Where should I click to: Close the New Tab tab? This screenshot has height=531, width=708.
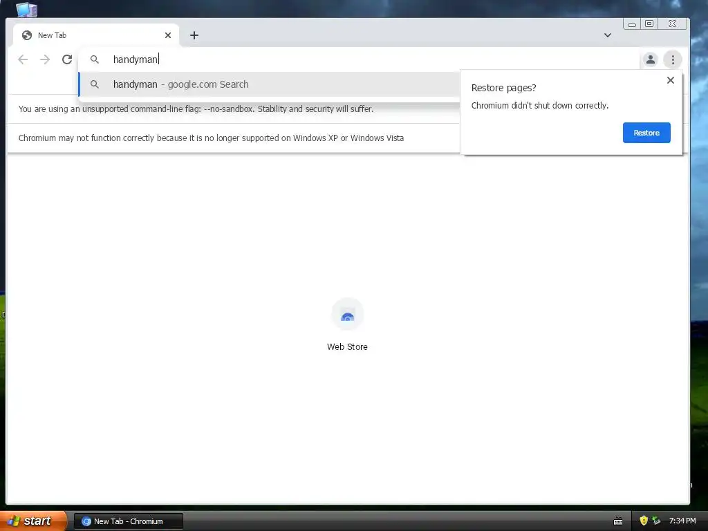click(x=168, y=35)
